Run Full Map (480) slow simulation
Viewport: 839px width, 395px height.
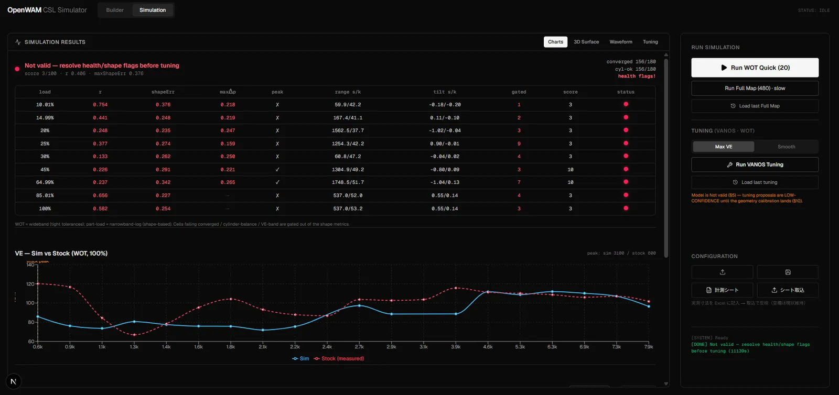755,88
